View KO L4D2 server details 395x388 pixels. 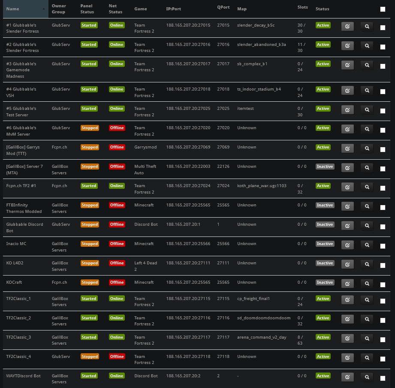(367, 264)
